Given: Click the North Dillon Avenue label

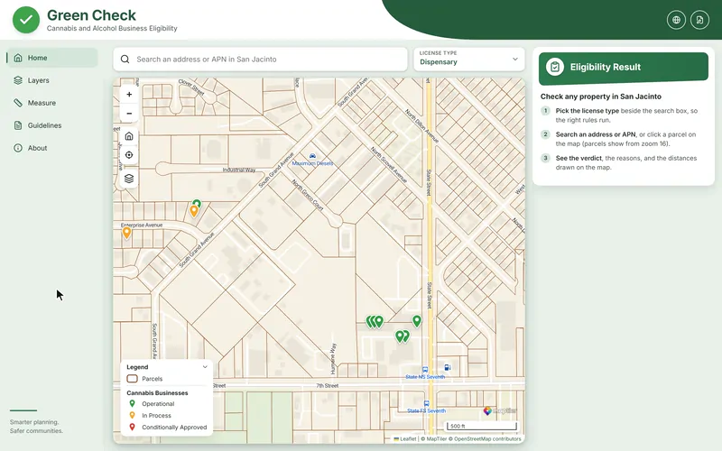Looking at the screenshot, I should click(x=421, y=125).
